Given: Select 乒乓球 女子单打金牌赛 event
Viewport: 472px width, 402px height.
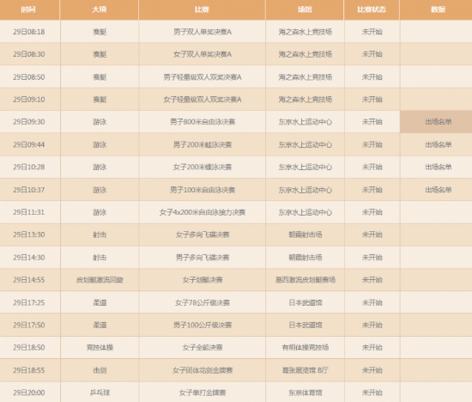Looking at the screenshot, I should click(203, 393).
